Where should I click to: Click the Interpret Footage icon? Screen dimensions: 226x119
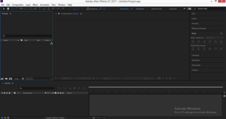point(2,79)
